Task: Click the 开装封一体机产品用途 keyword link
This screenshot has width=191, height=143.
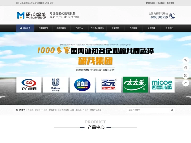Action: (x=92, y=110)
